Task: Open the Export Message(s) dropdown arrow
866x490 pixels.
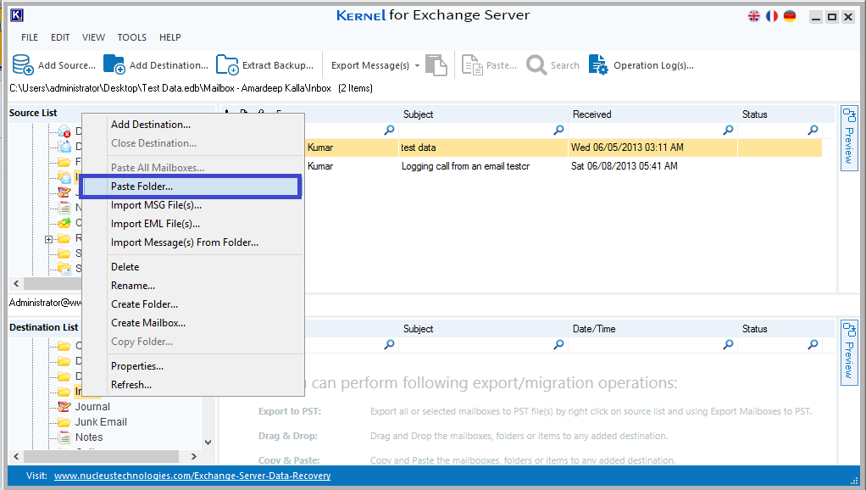Action: (417, 65)
